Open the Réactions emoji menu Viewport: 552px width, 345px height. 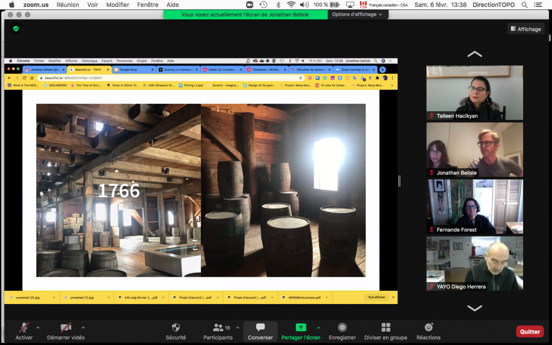pos(428,328)
